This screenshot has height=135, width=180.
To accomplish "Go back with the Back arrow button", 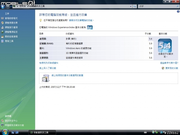I will pos(3,6).
